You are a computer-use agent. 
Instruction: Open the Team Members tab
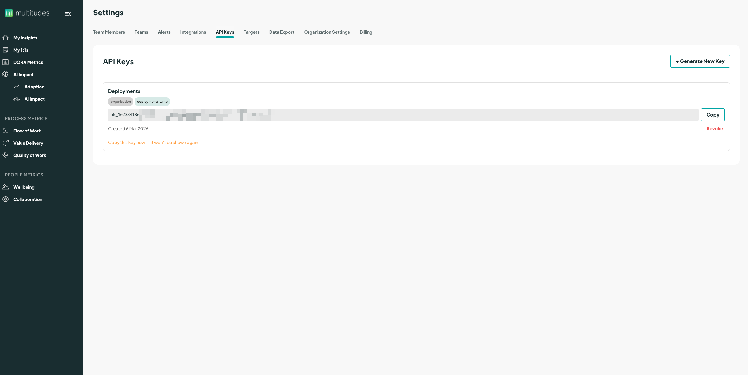click(x=109, y=32)
